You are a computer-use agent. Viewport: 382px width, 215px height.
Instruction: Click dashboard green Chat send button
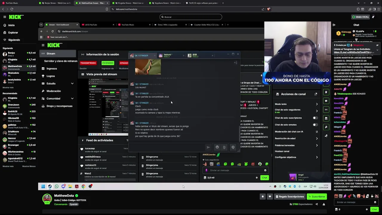(x=265, y=178)
